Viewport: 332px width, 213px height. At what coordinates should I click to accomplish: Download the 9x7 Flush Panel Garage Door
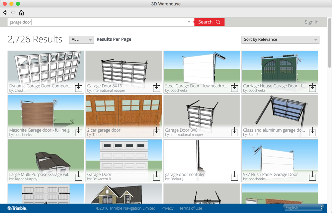pyautogui.click(x=312, y=176)
